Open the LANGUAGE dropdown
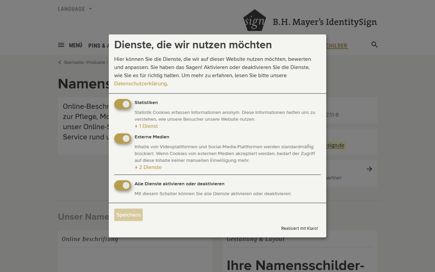This screenshot has height=272, width=435. (75, 9)
